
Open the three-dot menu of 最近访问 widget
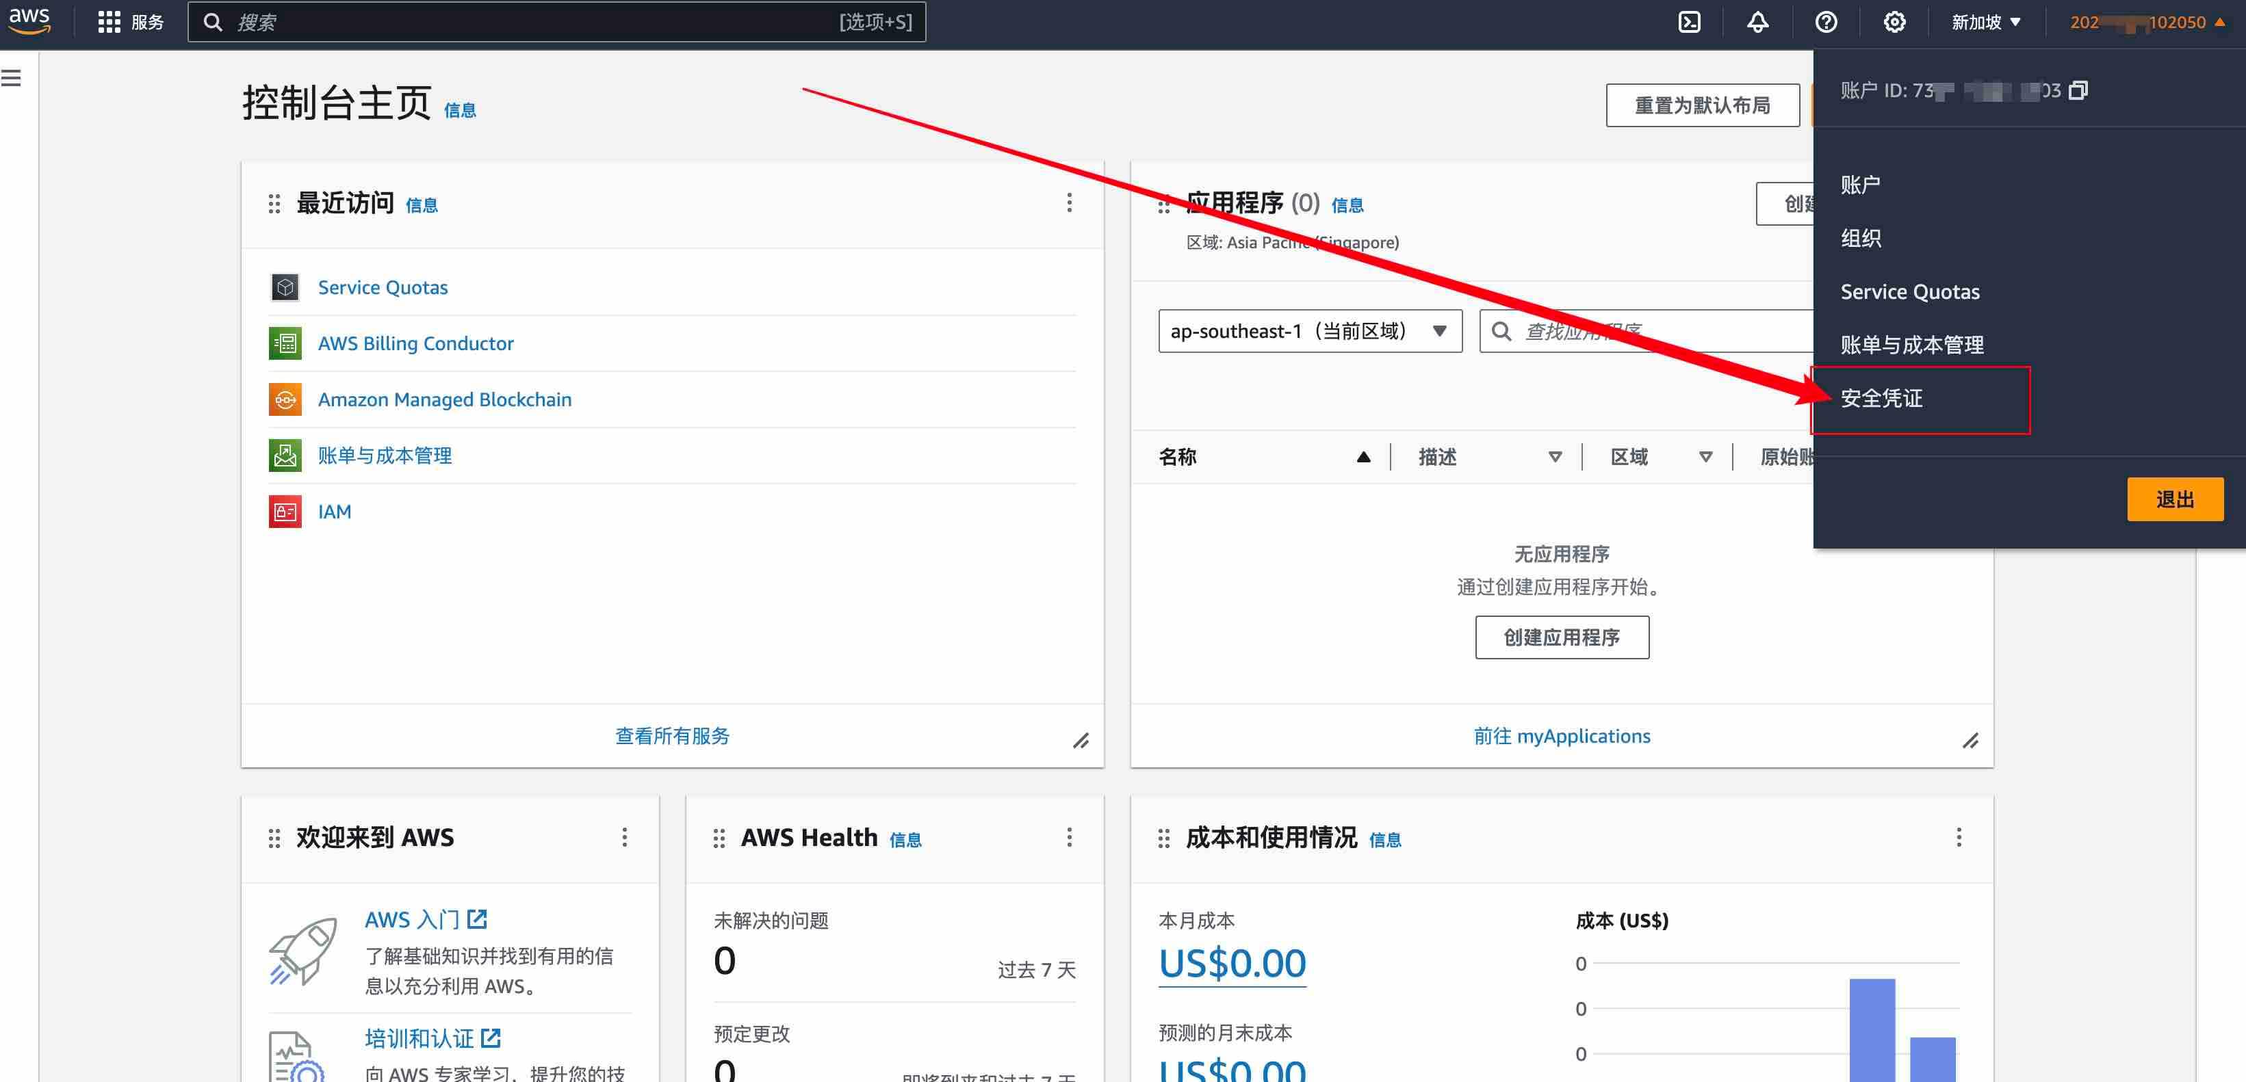1069,203
